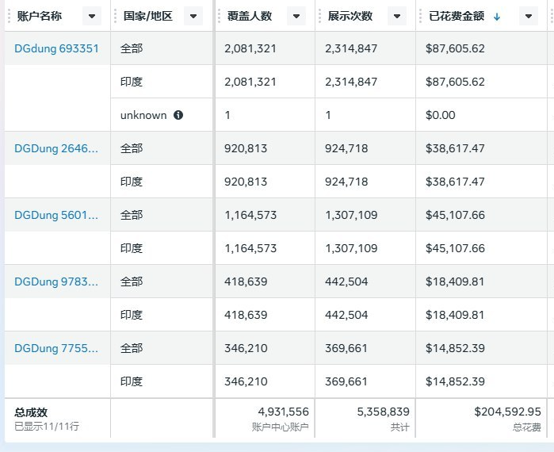554x452 pixels.
Task: Open the 账户名称 column dropdown arrow
Action: (92, 16)
